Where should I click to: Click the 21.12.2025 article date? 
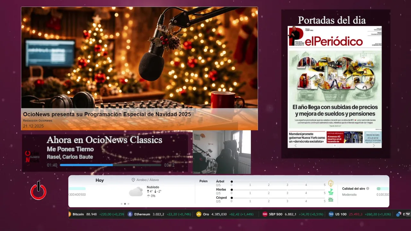(33, 126)
